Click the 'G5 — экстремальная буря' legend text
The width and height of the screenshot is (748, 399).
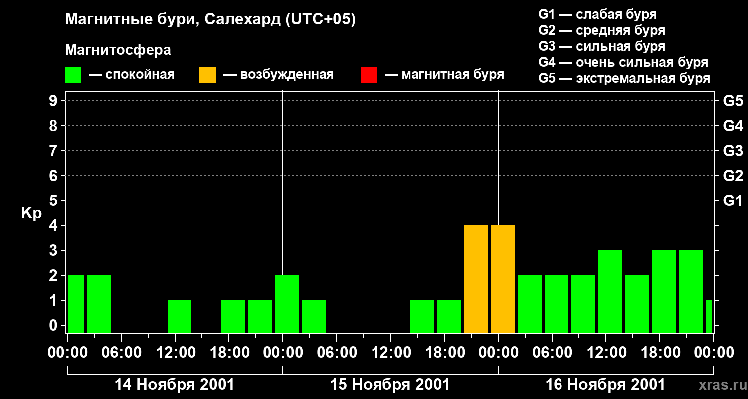coord(624,78)
